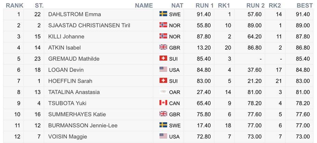Open SUMMERHAYES Katie athlete name
Image resolution: width=317 pixels, height=143 pixels.
coord(77,114)
